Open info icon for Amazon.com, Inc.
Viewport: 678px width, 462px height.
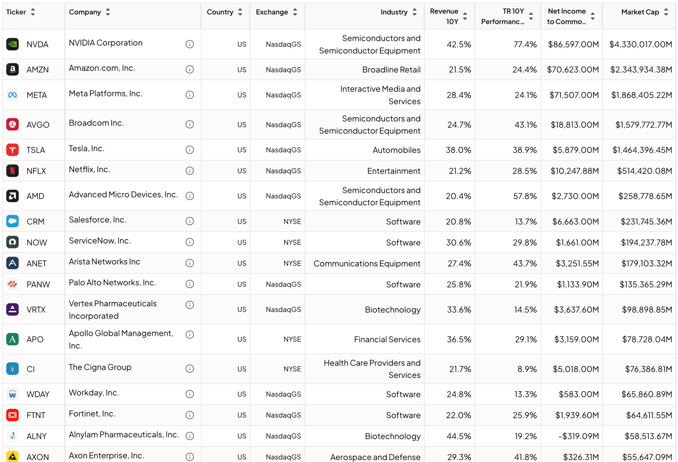[190, 70]
